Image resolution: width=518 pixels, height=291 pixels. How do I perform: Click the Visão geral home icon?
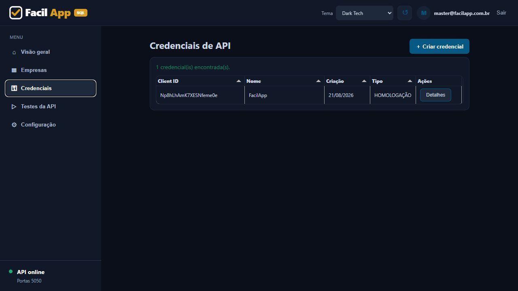pyautogui.click(x=14, y=52)
